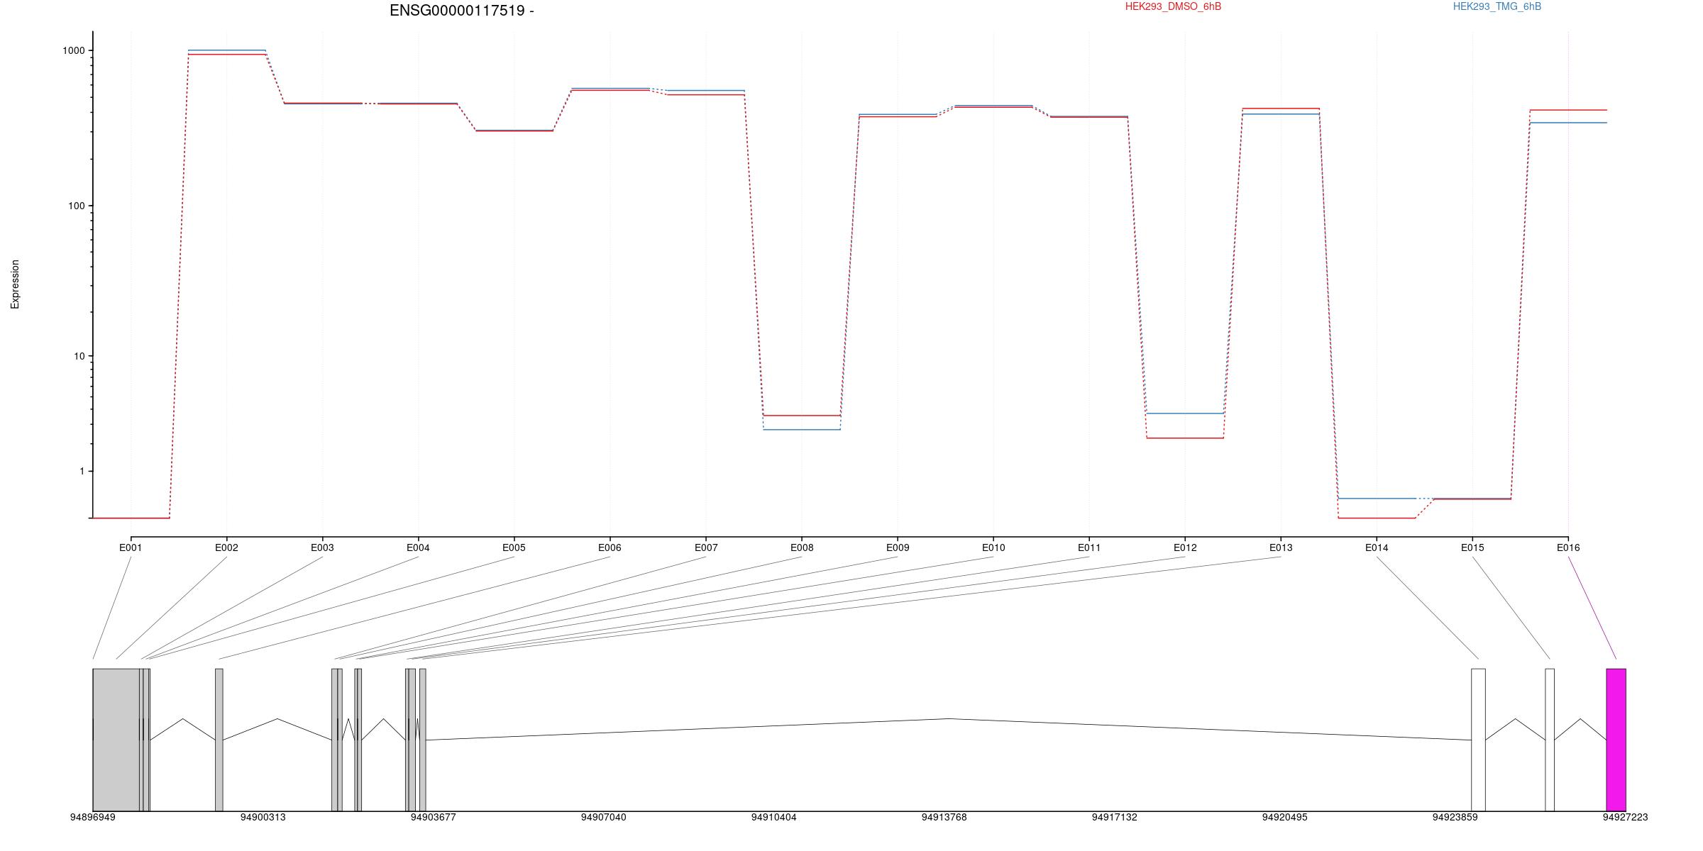Screen dimensions: 1703x851
Task: Select exon label E006
Action: 610,547
